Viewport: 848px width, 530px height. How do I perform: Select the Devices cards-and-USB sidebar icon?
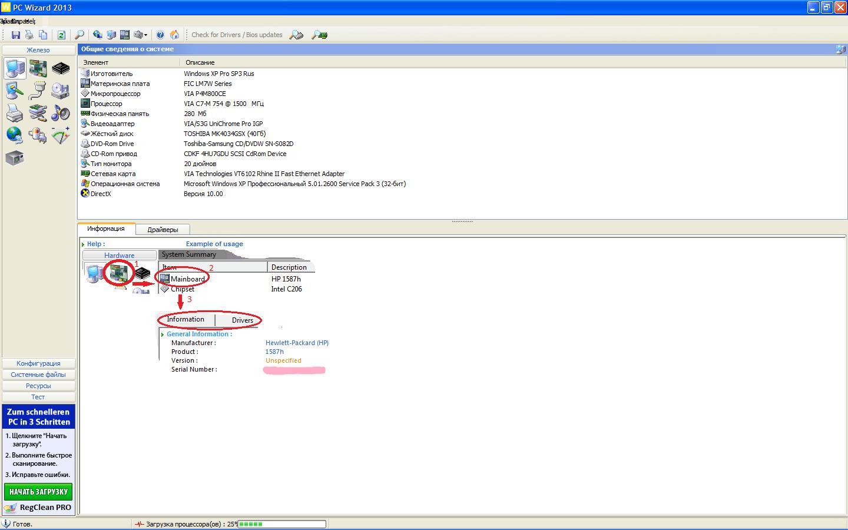click(x=38, y=112)
